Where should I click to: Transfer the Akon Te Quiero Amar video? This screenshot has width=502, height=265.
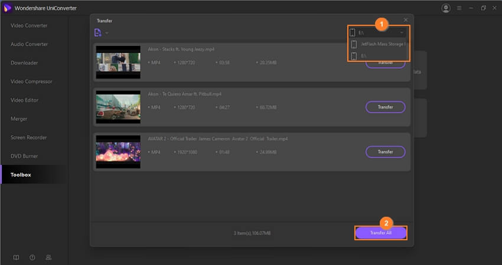[x=386, y=107]
